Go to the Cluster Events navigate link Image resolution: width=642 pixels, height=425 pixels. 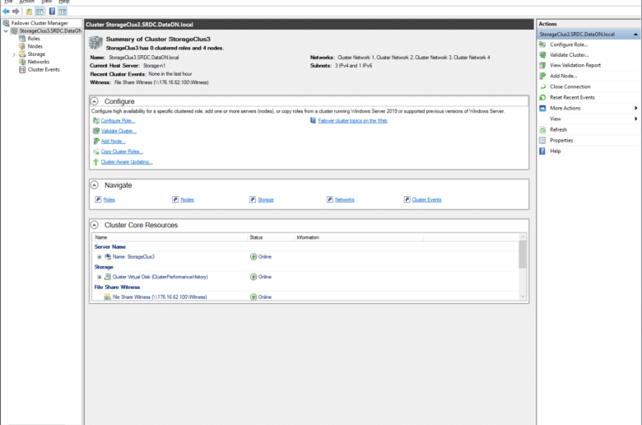point(426,200)
